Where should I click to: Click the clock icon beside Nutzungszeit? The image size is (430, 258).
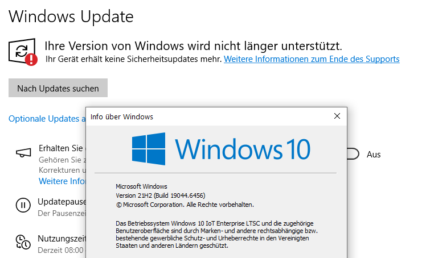tap(23, 241)
